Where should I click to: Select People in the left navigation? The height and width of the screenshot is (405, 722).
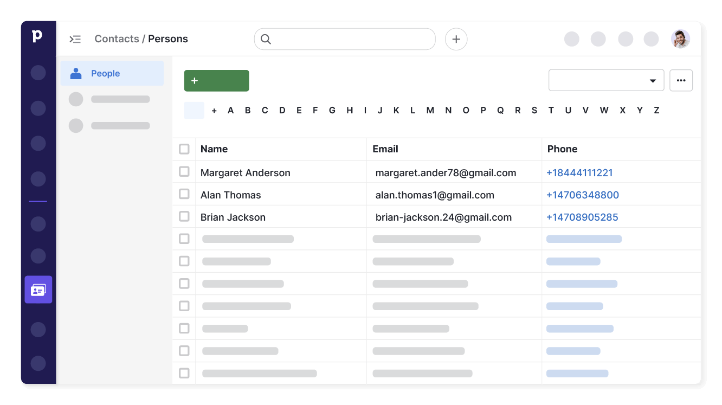105,73
